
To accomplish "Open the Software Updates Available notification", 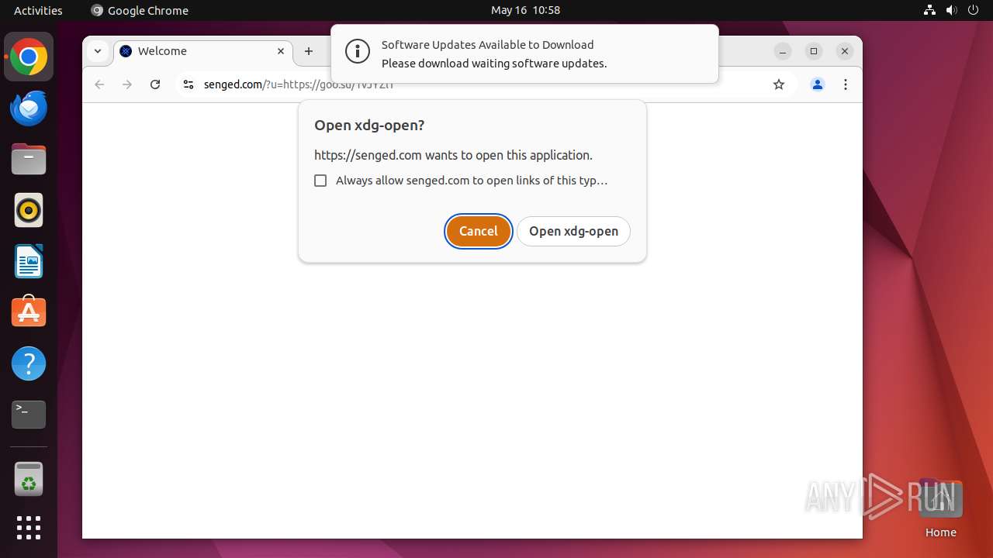I will click(524, 53).
